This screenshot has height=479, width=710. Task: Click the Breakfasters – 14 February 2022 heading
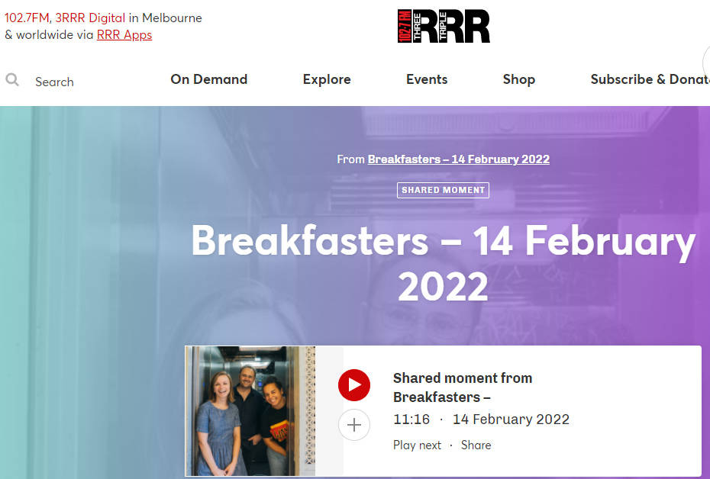click(x=443, y=263)
